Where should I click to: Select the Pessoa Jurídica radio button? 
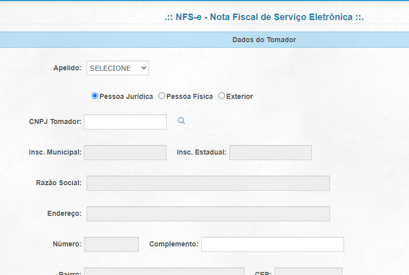pyautogui.click(x=95, y=96)
